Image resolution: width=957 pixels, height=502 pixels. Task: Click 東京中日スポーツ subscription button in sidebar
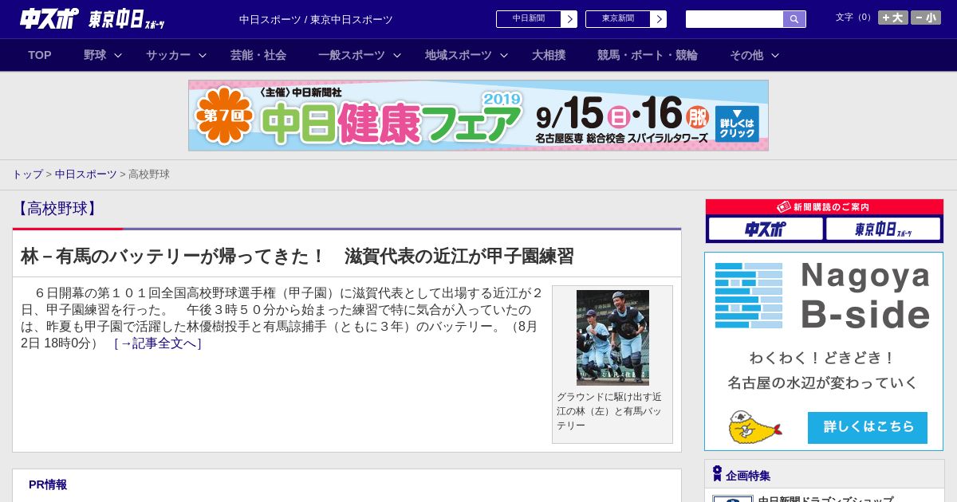pos(883,229)
